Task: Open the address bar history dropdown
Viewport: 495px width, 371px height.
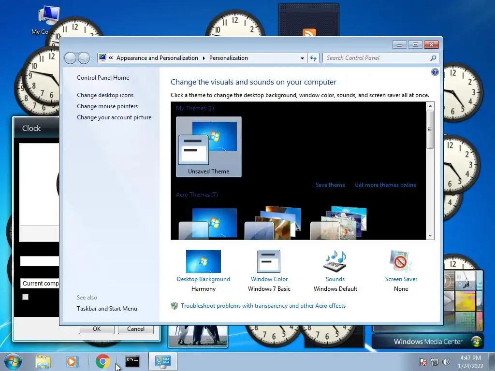Action: click(302, 58)
